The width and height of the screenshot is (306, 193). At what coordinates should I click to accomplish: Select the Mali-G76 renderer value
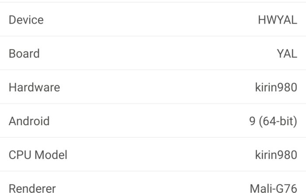coord(273,188)
